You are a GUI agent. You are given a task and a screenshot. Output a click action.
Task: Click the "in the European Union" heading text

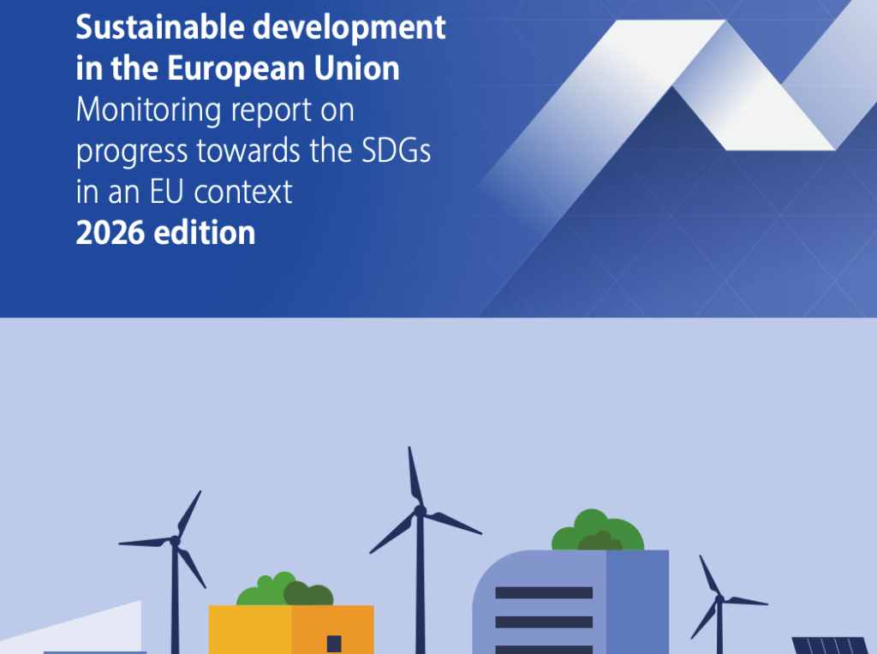238,68
